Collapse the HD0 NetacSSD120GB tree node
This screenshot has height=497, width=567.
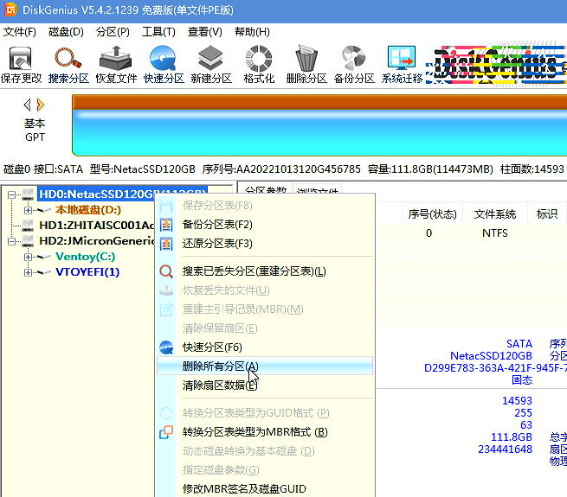tap(11, 194)
